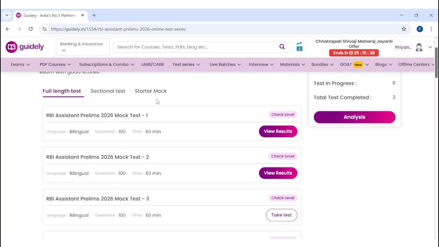439x247 pixels.
Task: Click Test In Progress label
Action: (x=335, y=83)
